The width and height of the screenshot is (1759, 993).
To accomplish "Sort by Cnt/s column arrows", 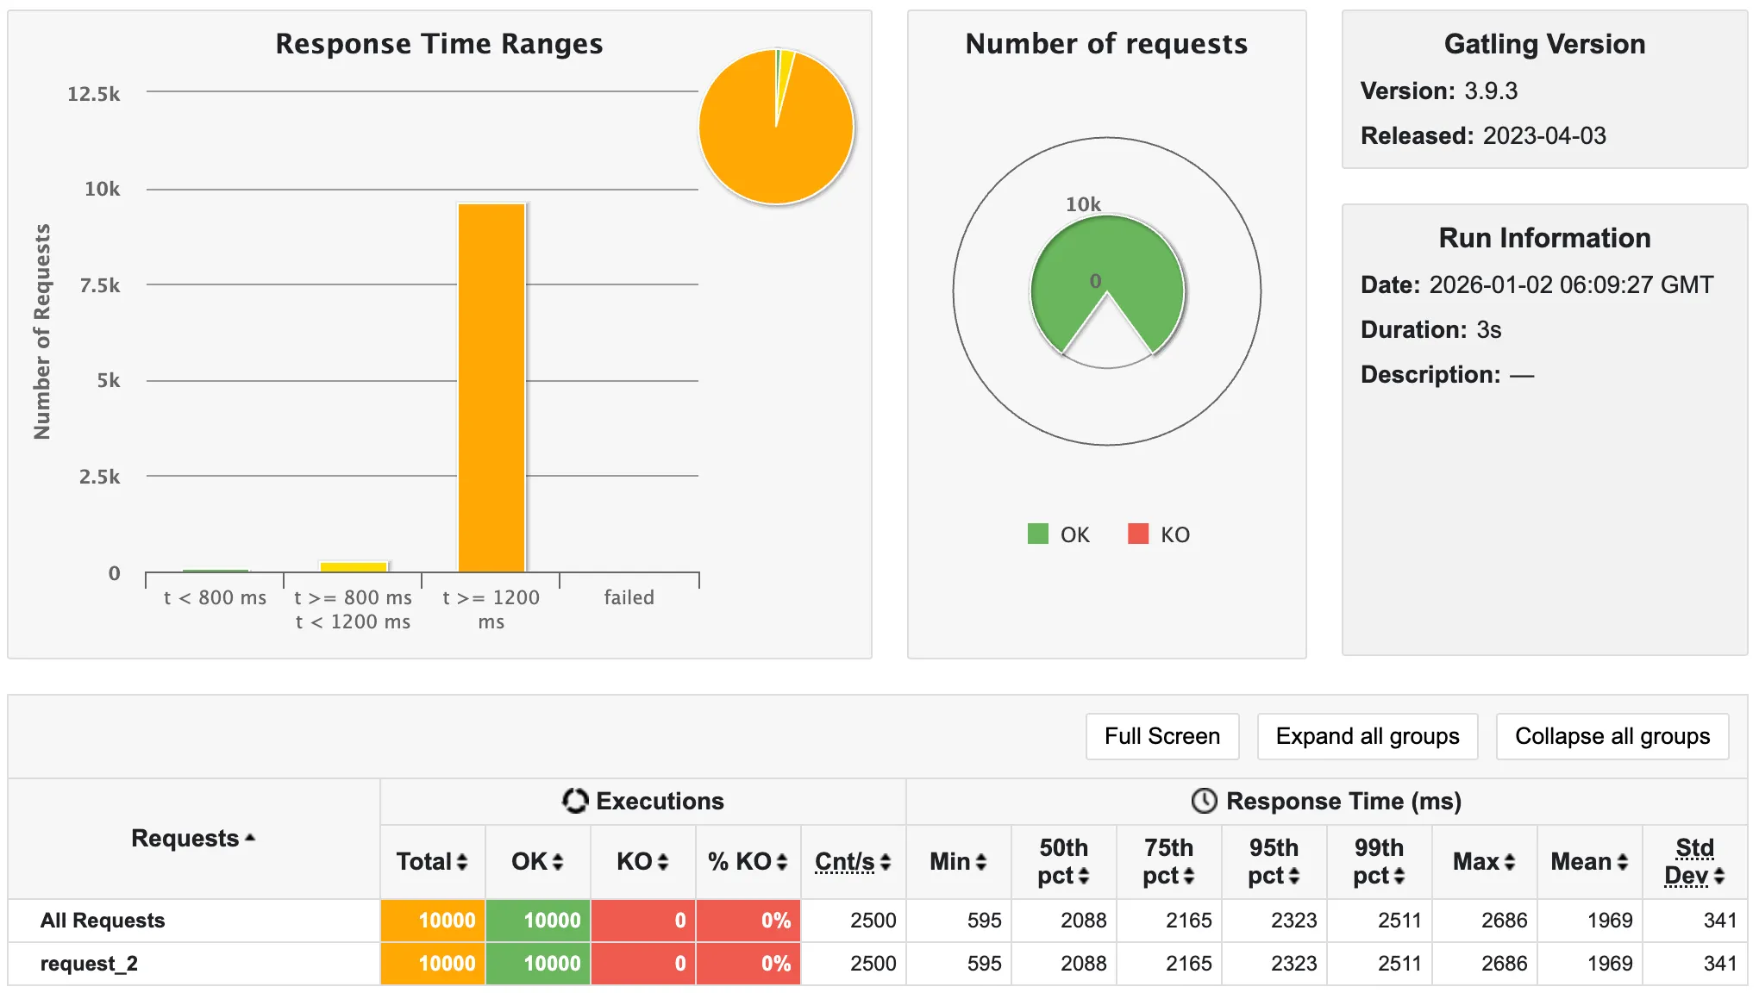I will (x=886, y=862).
